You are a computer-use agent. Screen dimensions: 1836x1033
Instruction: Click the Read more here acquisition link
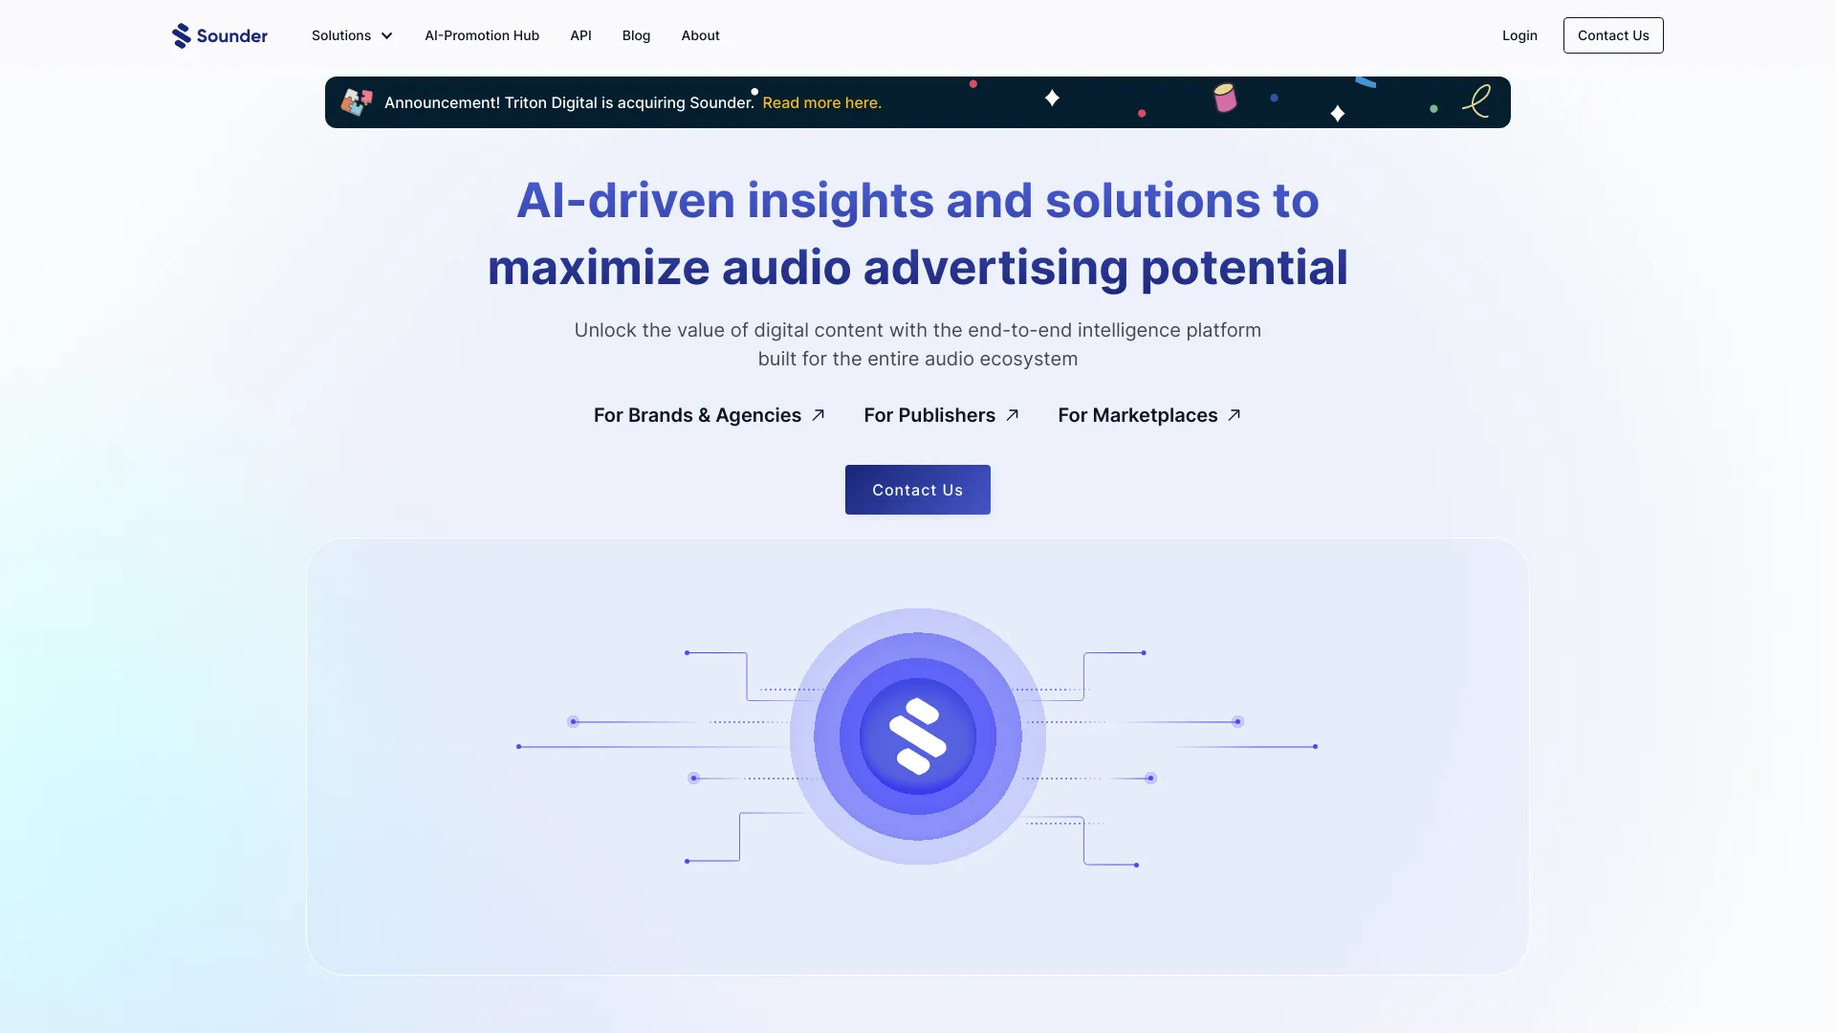tap(822, 102)
